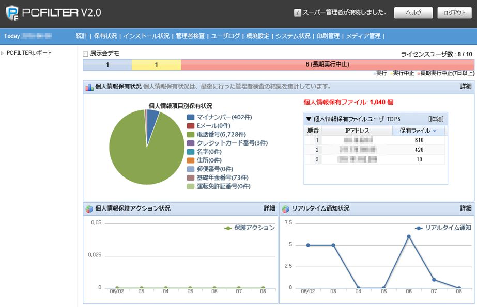Click the Eメール red legend swatch
The image size is (477, 307).
[190, 126]
